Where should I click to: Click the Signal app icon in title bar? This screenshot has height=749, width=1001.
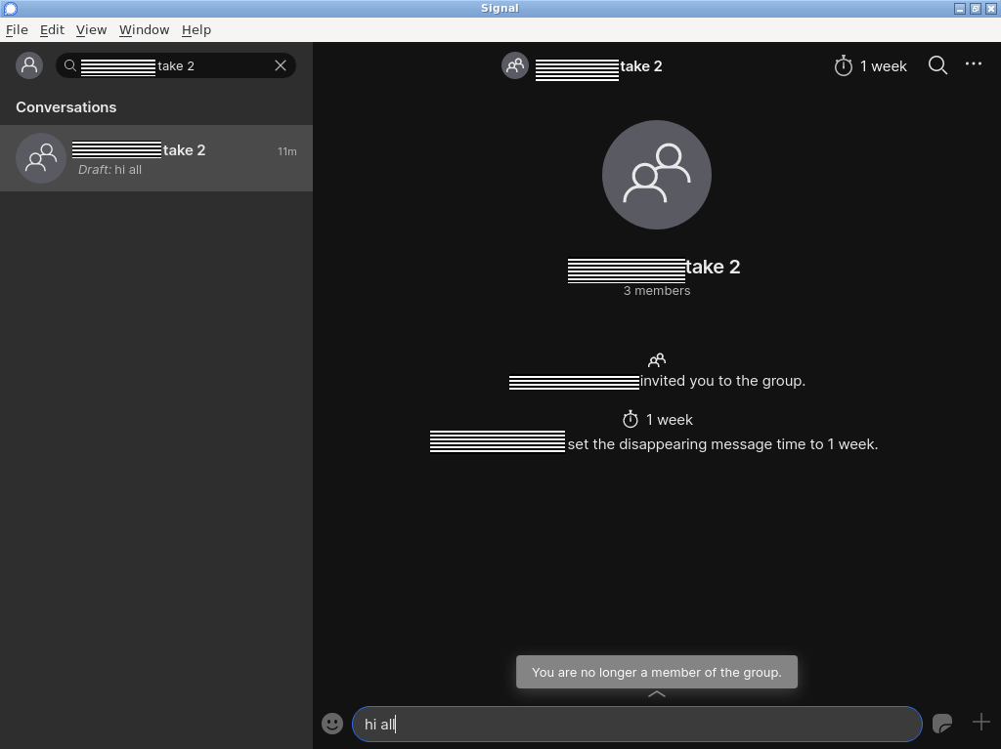coord(10,8)
